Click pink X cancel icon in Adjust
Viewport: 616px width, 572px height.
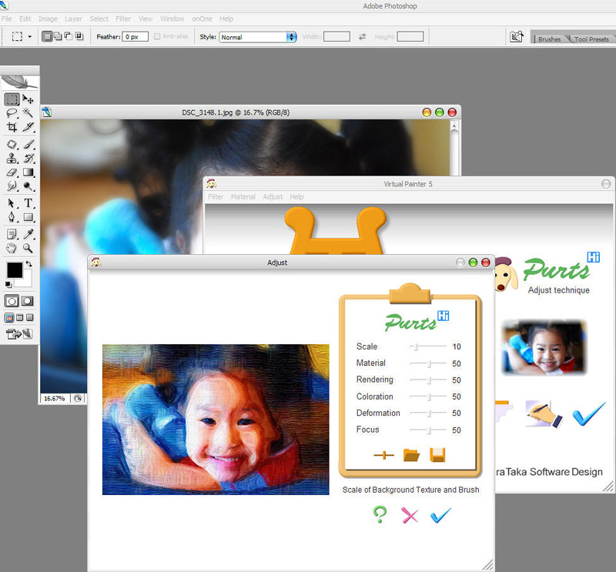pos(410,515)
